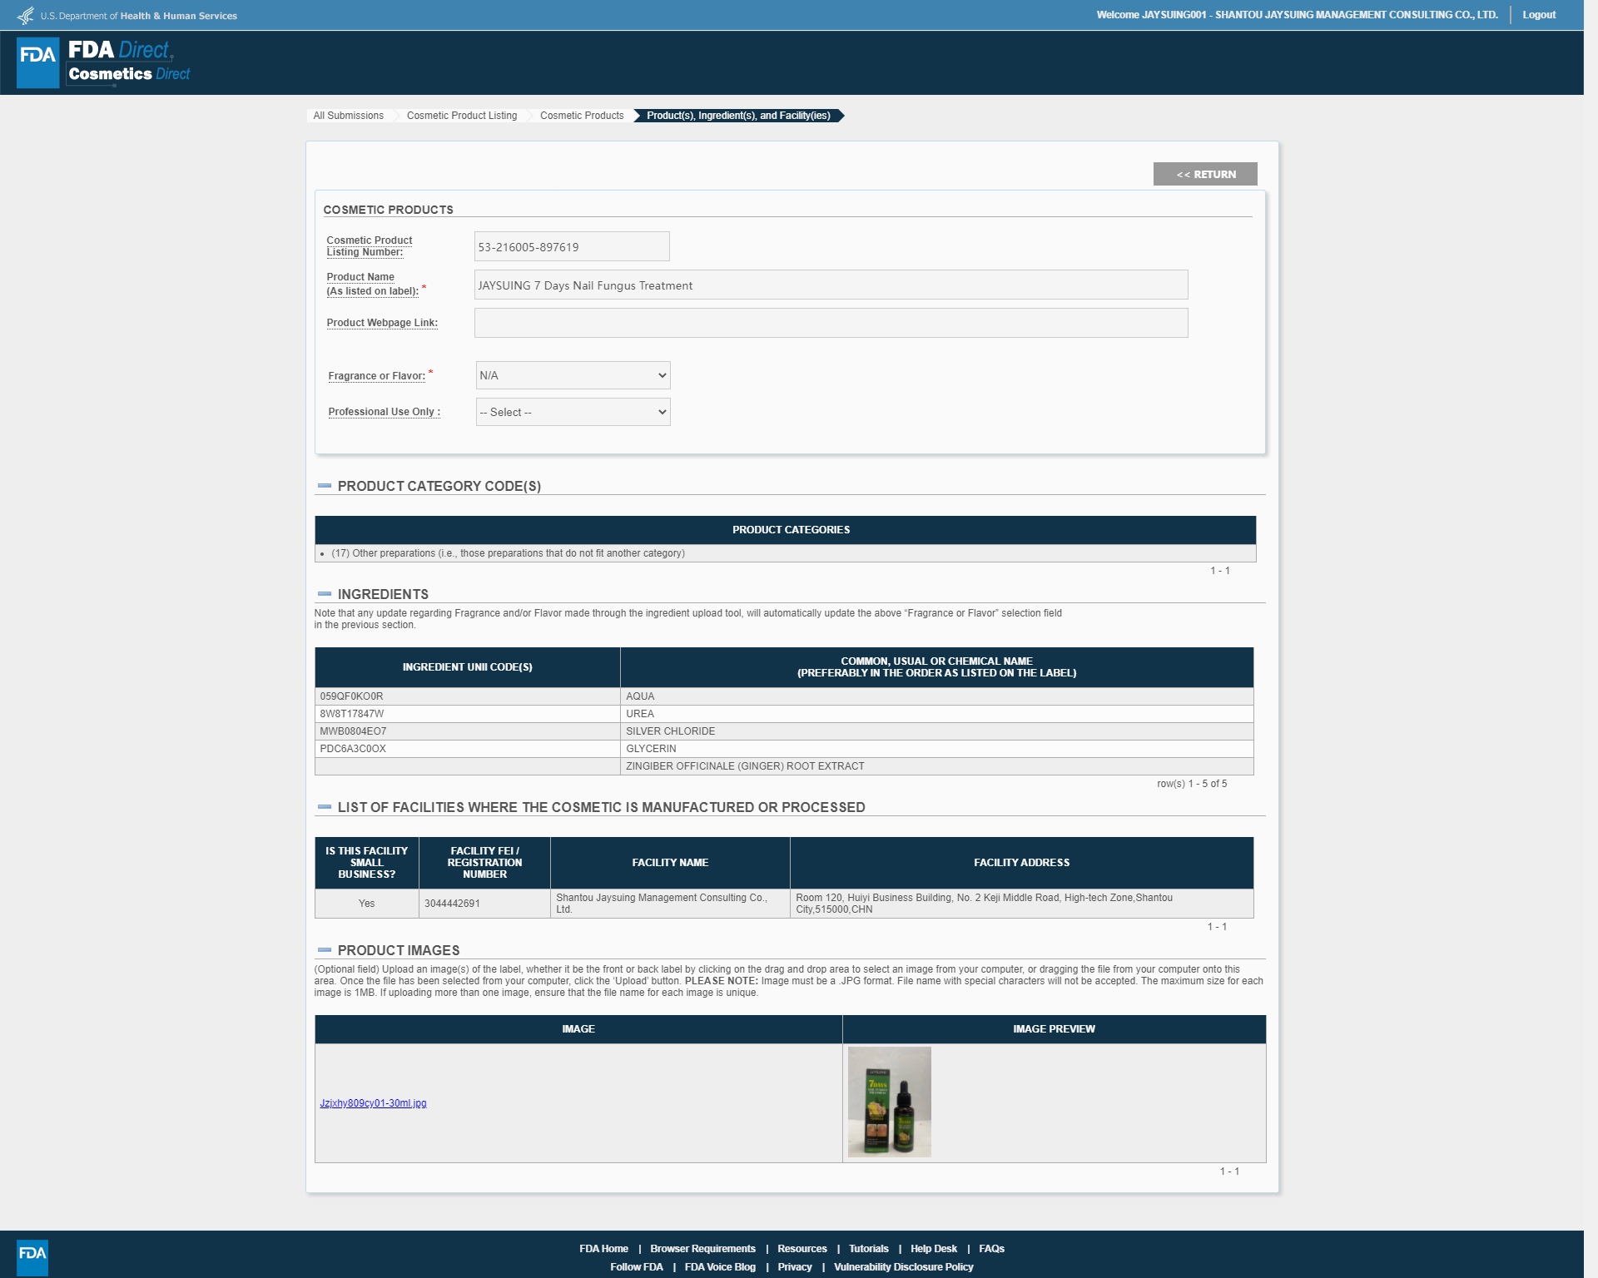This screenshot has width=1598, height=1278.
Task: Go to Cosmetic Product Listing breadcrumb
Action: pos(462,116)
